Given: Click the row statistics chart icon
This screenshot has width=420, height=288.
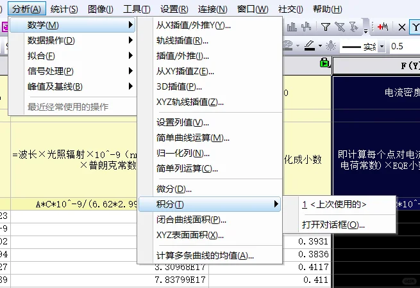Looking at the screenshot, I should point(306,27).
